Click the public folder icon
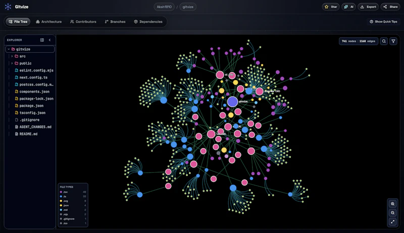The image size is (404, 233). pos(17,63)
